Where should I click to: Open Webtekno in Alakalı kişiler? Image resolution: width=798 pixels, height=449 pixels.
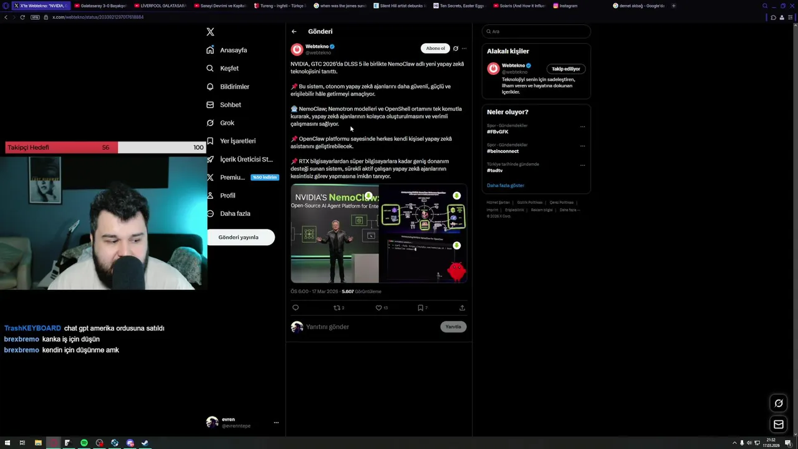coord(514,65)
